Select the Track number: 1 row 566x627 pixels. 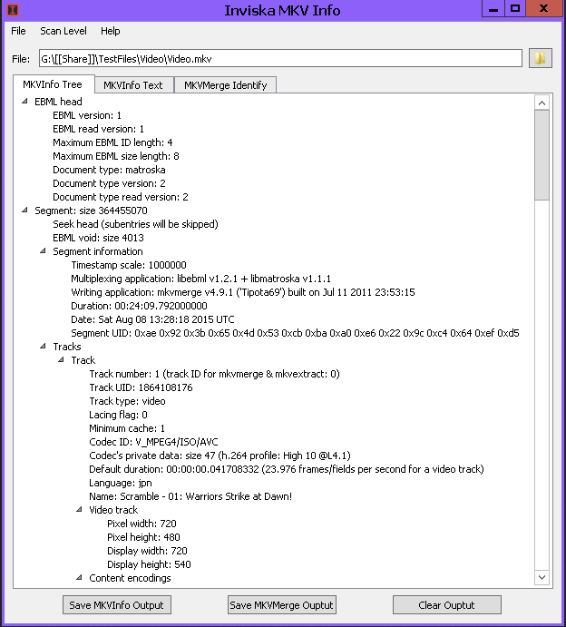pyautogui.click(x=215, y=374)
